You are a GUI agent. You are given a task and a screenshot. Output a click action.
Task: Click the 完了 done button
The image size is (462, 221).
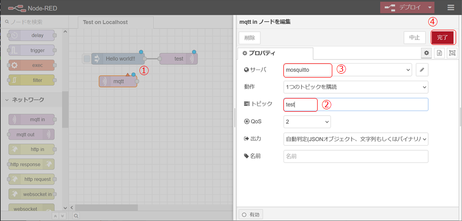click(x=442, y=38)
